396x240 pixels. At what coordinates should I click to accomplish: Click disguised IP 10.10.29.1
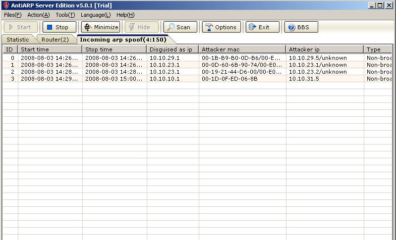tap(165, 58)
